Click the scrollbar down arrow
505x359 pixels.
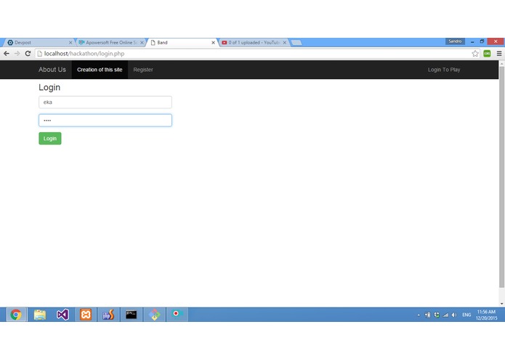501,304
